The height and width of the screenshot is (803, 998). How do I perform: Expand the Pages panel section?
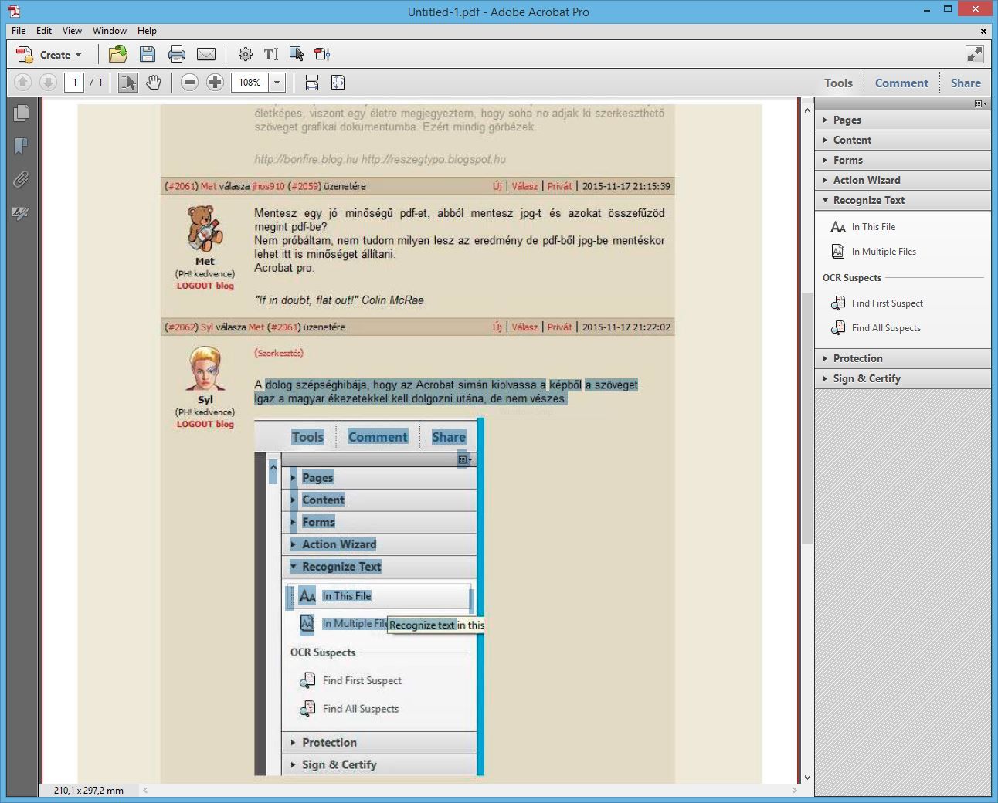coord(902,120)
